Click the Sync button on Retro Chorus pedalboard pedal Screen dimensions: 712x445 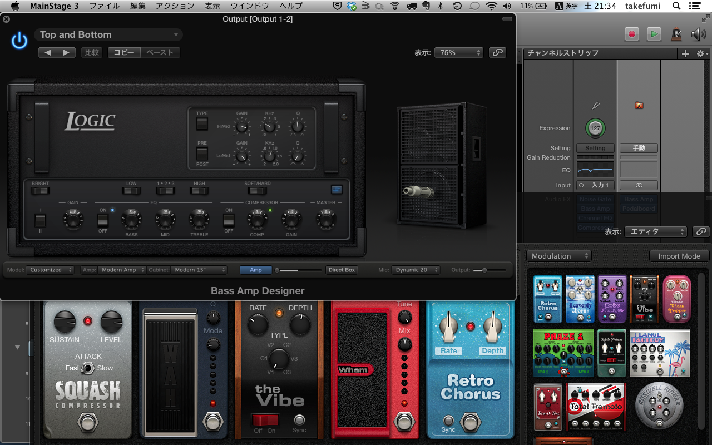coord(448,421)
